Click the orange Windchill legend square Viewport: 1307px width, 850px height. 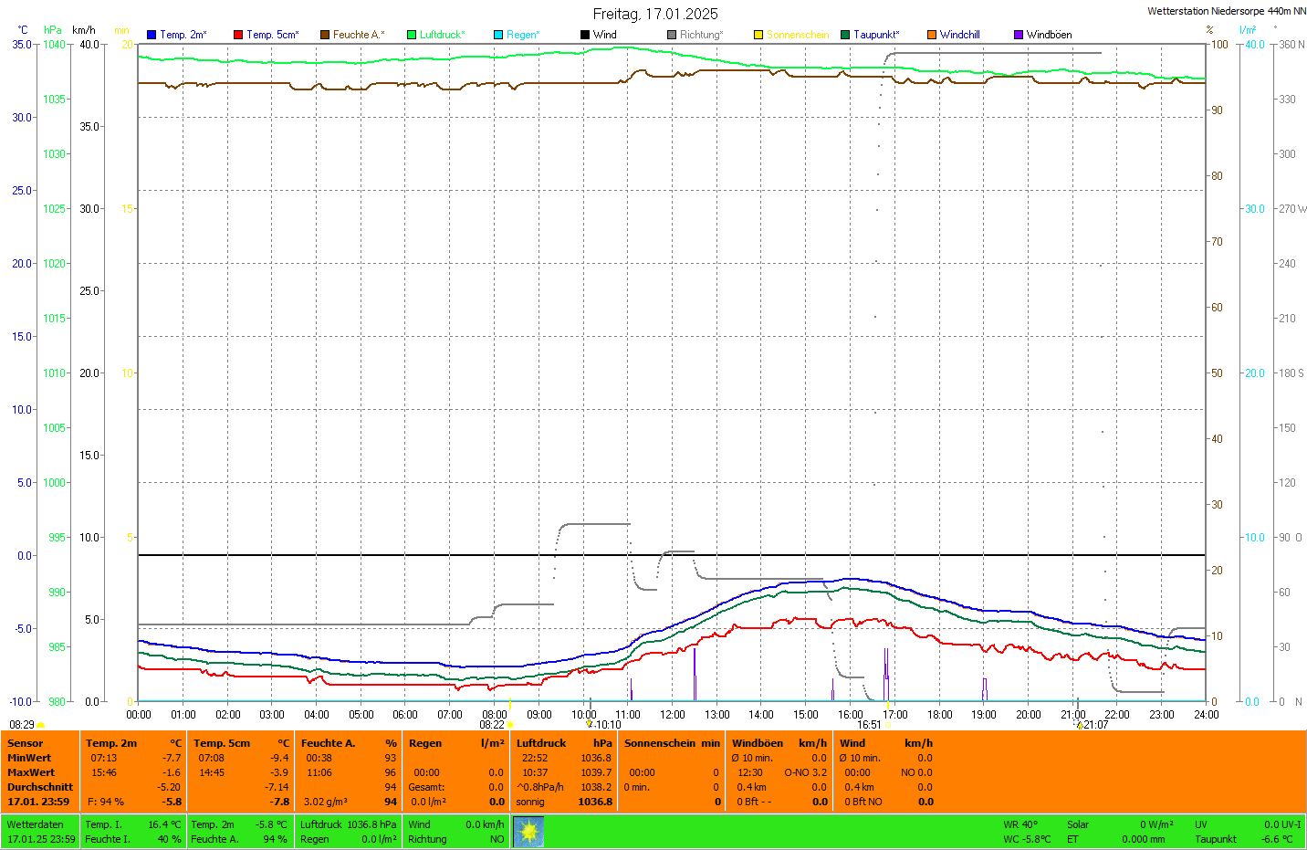pos(932,35)
